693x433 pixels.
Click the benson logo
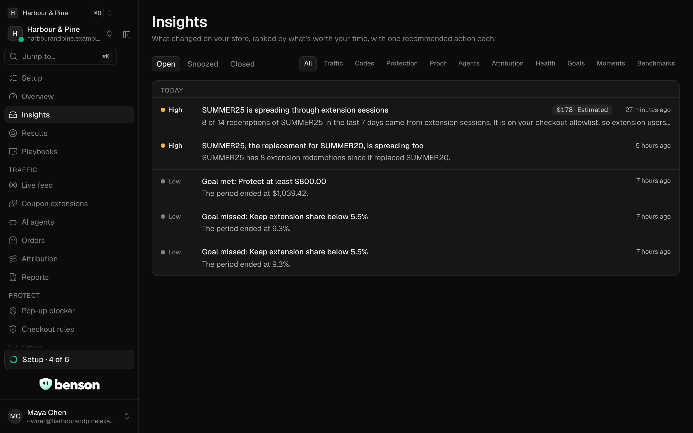(69, 384)
